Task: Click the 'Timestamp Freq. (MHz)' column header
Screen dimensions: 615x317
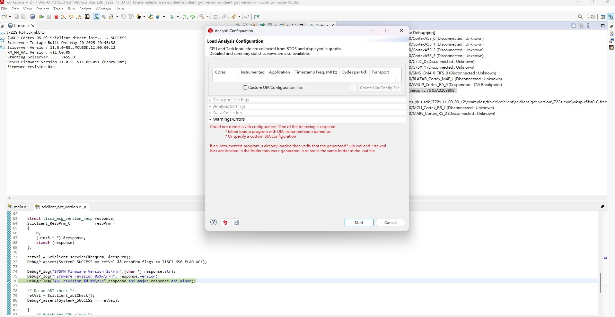Action: (x=316, y=72)
